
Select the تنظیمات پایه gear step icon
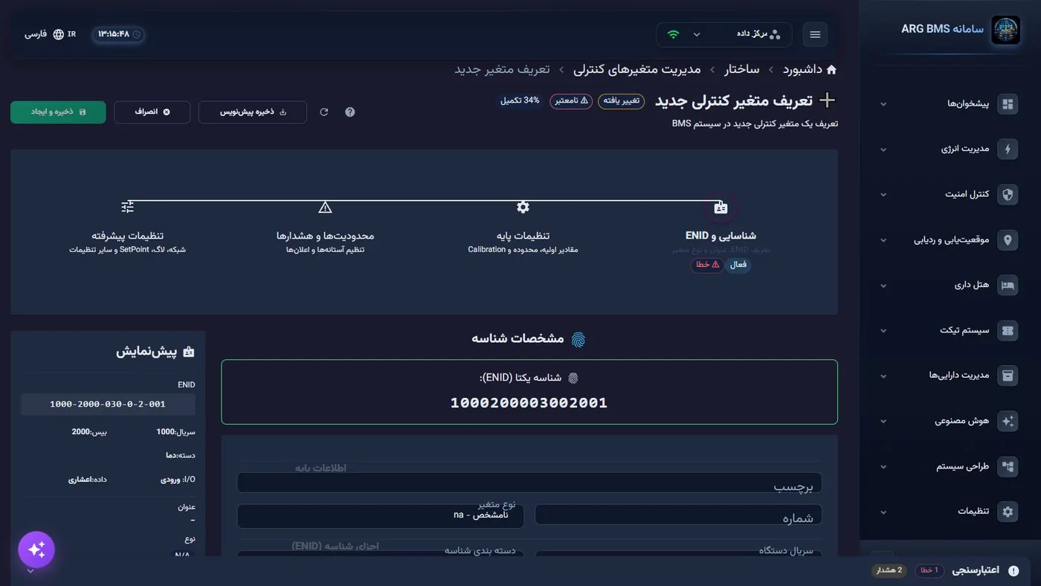pyautogui.click(x=523, y=207)
